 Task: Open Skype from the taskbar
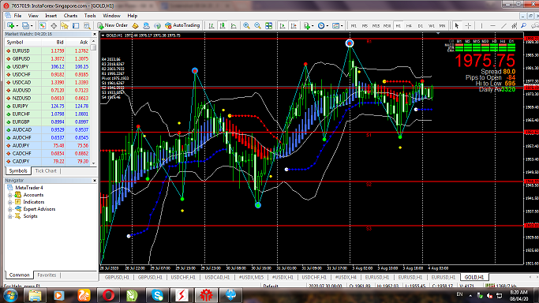(x=157, y=295)
